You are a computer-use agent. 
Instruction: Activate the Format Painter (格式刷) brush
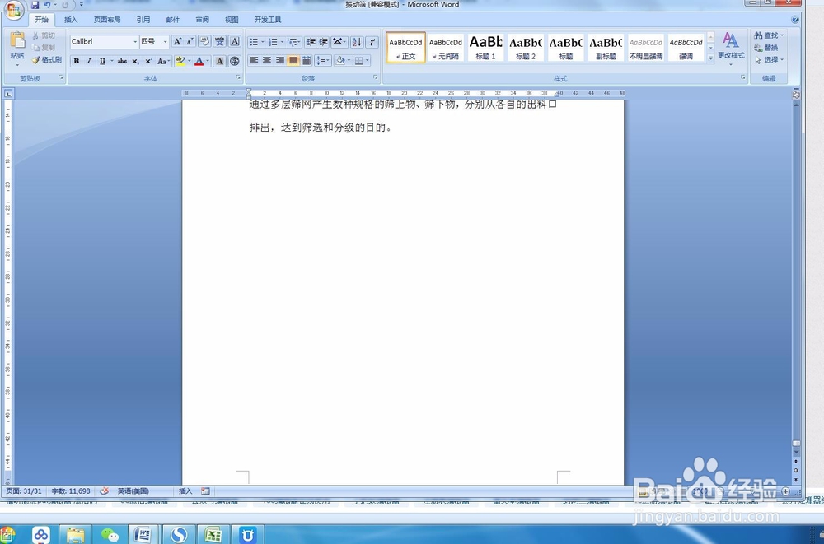pos(46,60)
